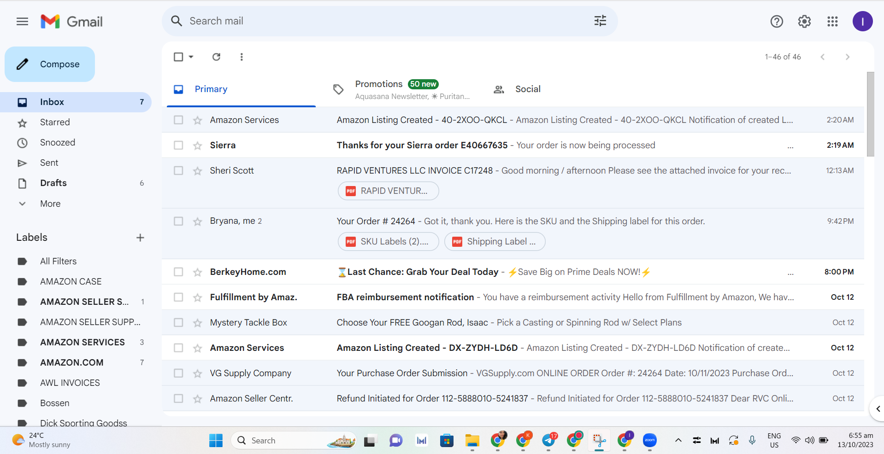Open the Snoozed folder

(x=76, y=143)
